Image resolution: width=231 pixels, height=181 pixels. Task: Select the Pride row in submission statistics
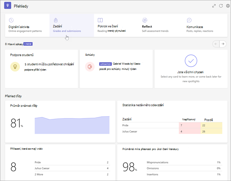pos(172,125)
